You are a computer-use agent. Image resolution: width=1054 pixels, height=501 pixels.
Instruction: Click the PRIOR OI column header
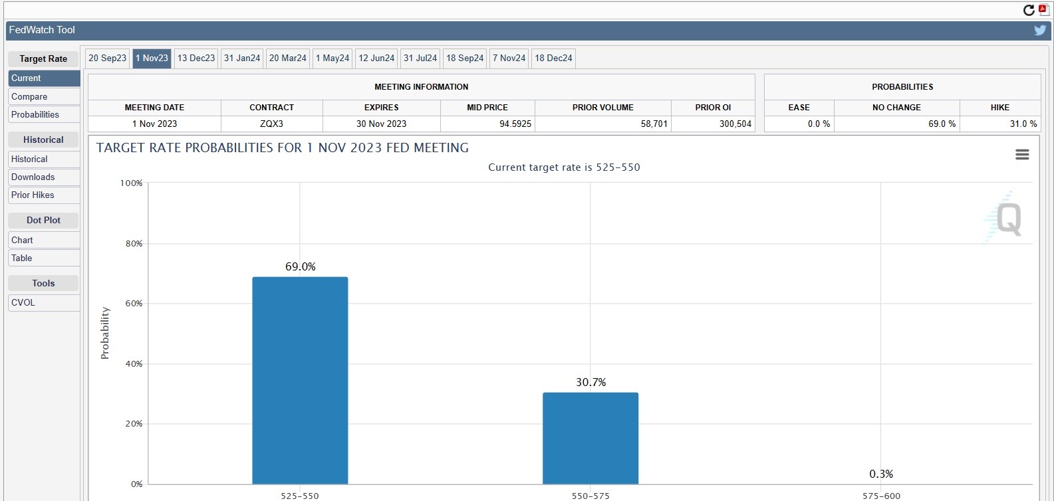point(713,108)
